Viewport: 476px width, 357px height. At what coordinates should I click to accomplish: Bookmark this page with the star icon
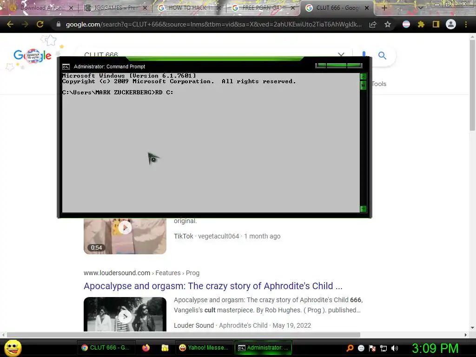(388, 24)
